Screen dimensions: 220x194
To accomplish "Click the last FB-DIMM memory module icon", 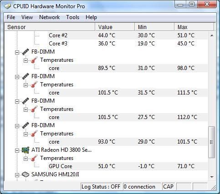I will tap(26, 125).
